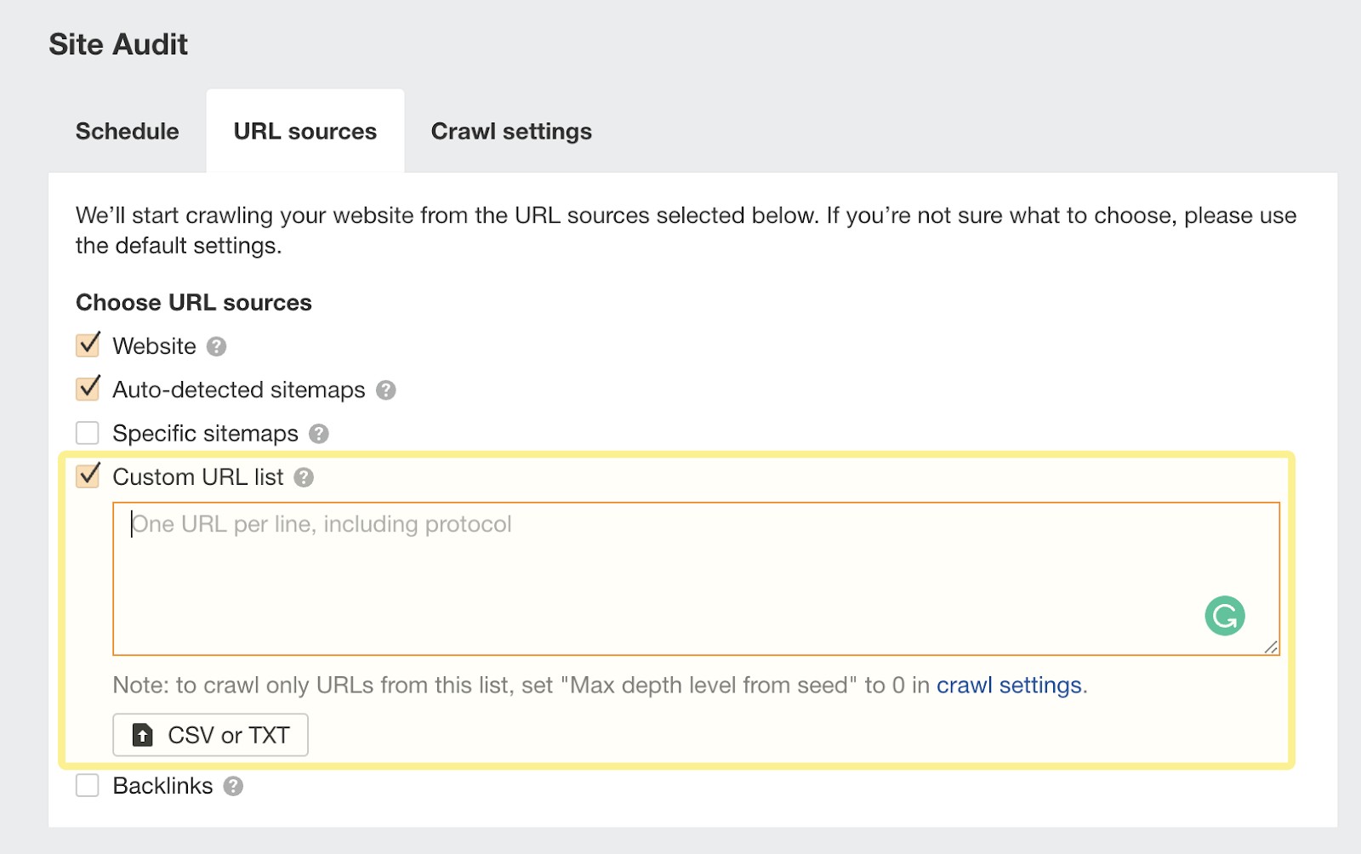Open the Custom URL list help icon
1361x854 pixels.
305,477
